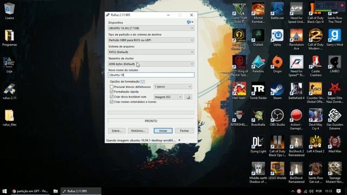This screenshot has height=195, width=347.
Task: Toggle Criar disco bootável com checkbox
Action: point(112,96)
